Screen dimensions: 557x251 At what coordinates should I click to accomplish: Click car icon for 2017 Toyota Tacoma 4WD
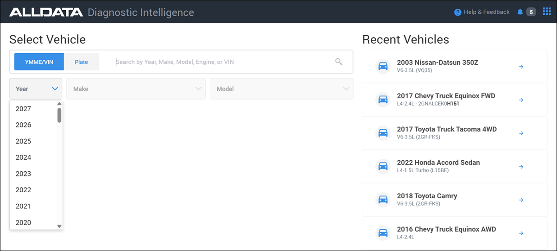(383, 133)
